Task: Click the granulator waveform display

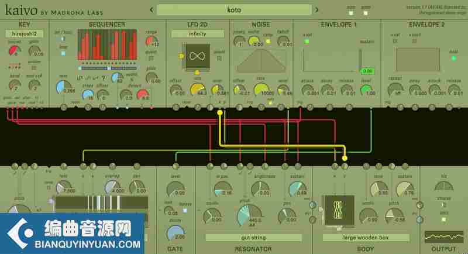Action: click(101, 202)
